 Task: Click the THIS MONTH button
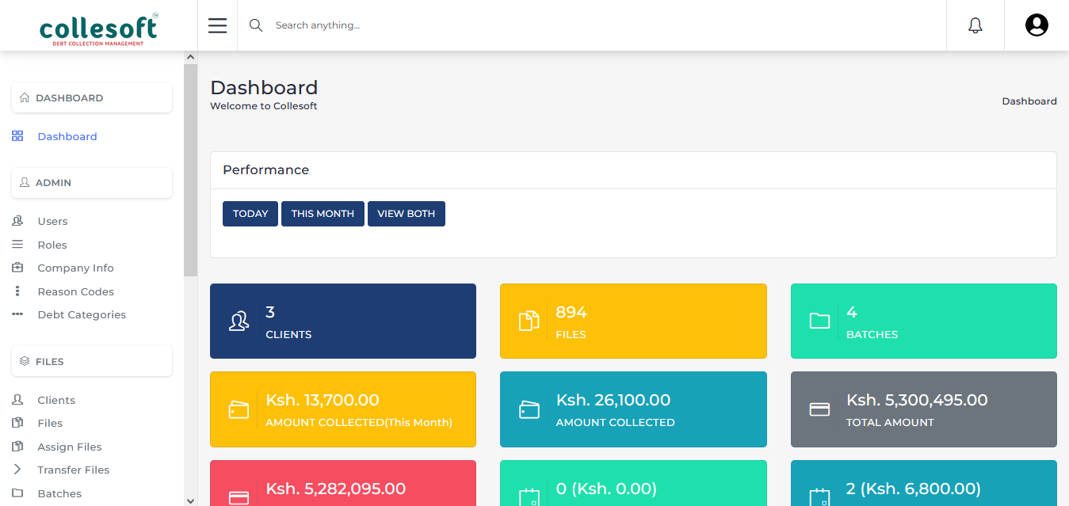323,214
